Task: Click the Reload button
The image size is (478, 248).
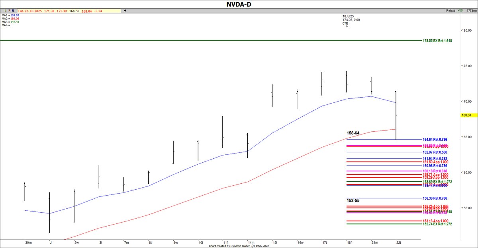Action: pos(451,11)
